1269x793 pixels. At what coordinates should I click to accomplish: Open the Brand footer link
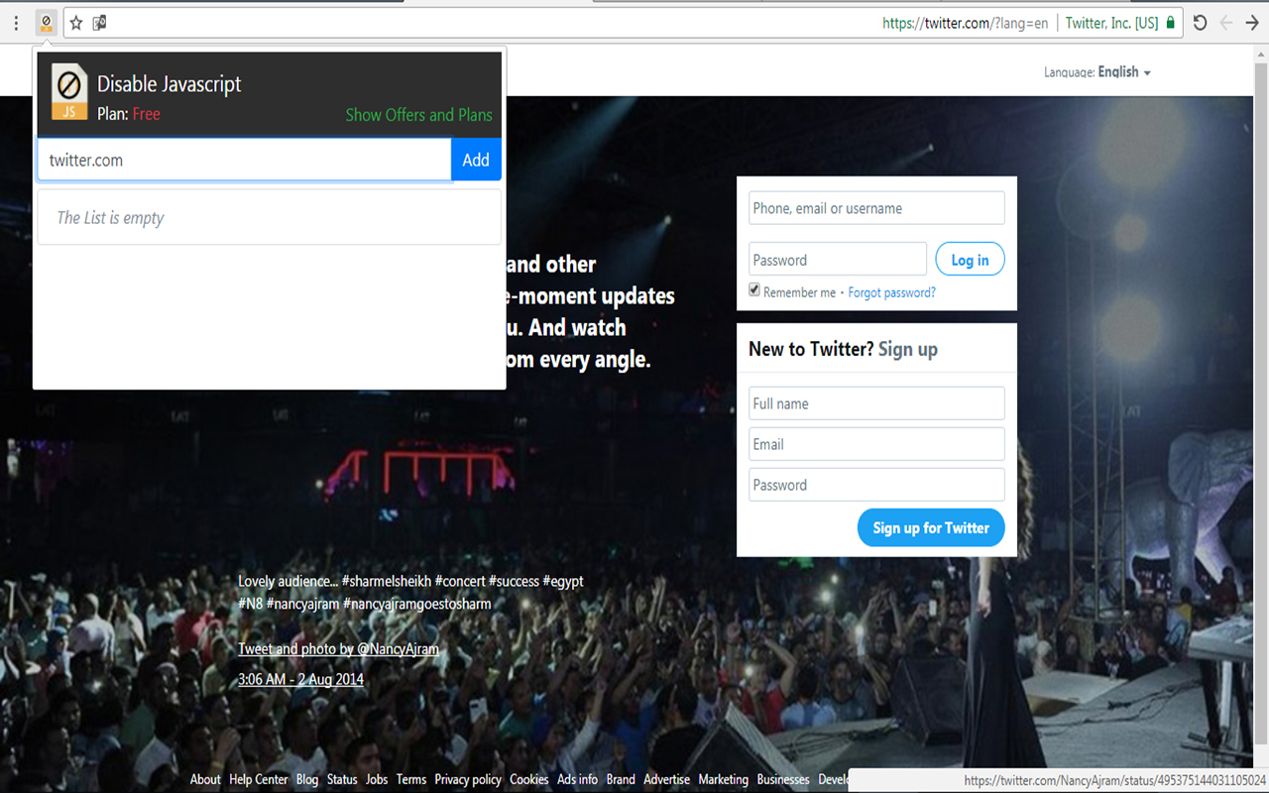click(x=621, y=780)
